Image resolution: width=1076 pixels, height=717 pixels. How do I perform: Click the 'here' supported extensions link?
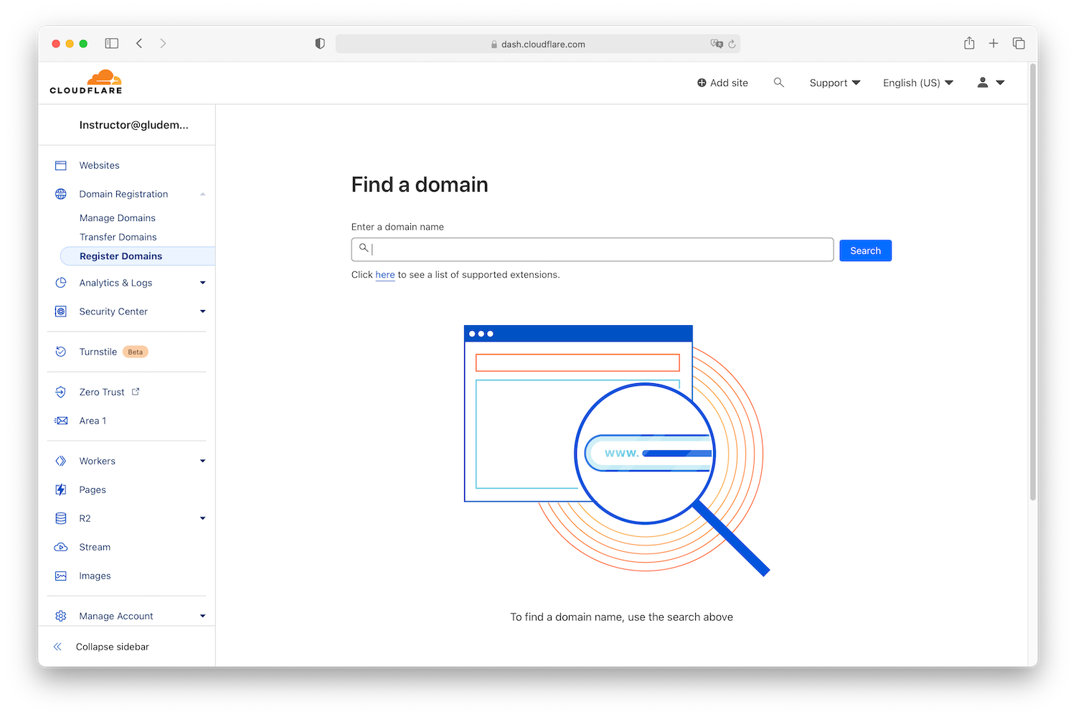click(385, 275)
